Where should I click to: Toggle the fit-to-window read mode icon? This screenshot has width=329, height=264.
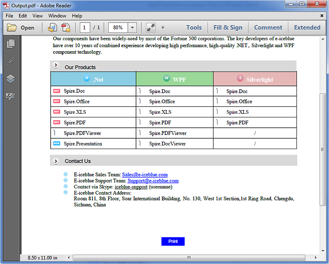[151, 28]
